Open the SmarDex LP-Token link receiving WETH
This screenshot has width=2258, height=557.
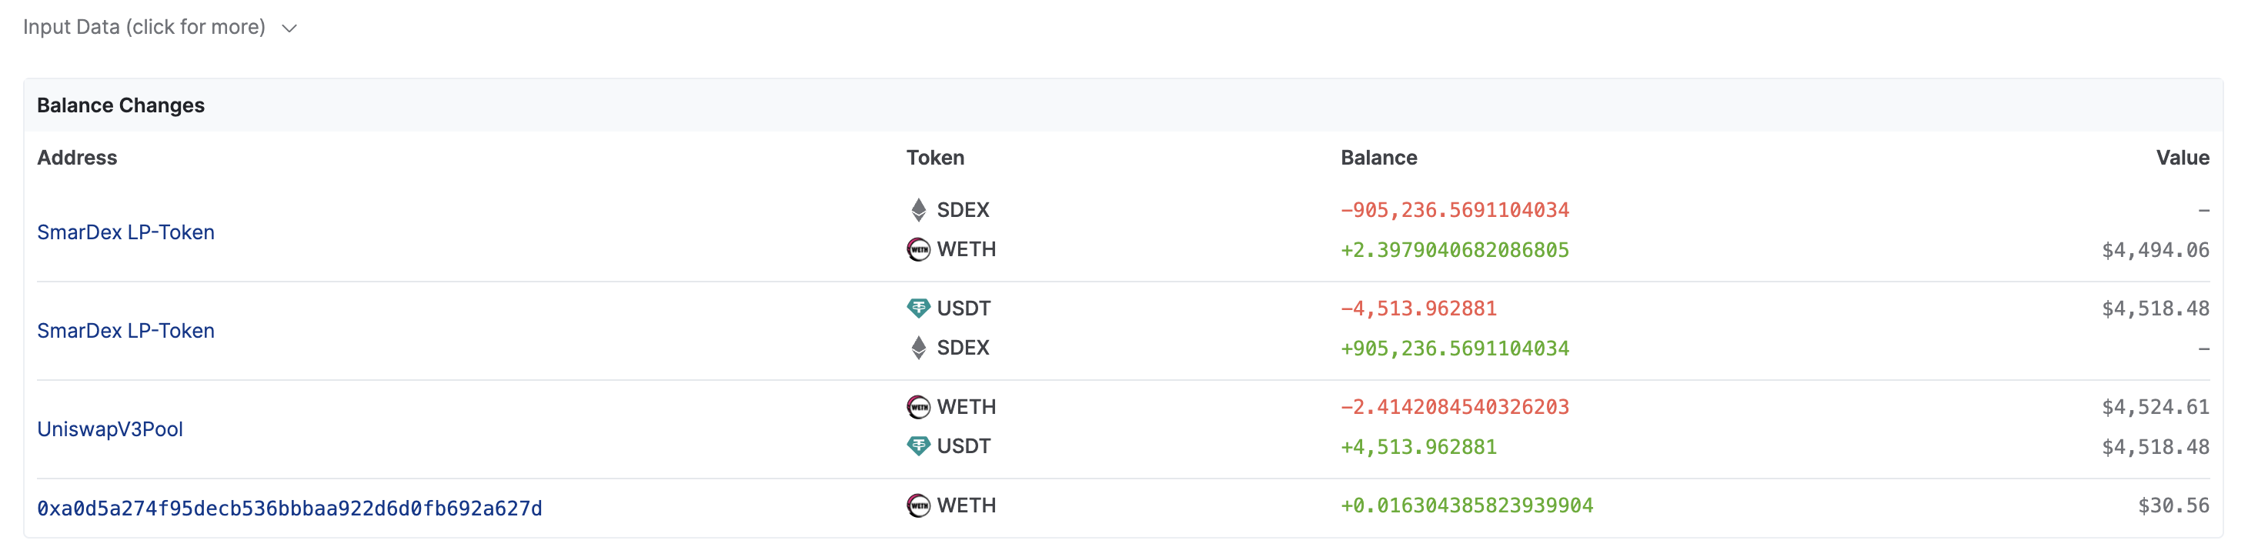tap(125, 232)
